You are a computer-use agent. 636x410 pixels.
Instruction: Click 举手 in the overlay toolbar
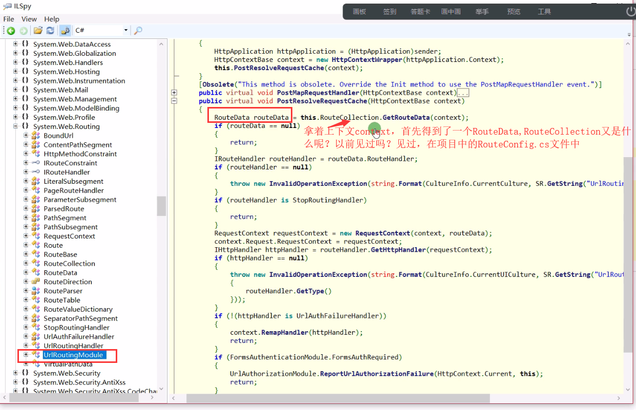(x=482, y=12)
